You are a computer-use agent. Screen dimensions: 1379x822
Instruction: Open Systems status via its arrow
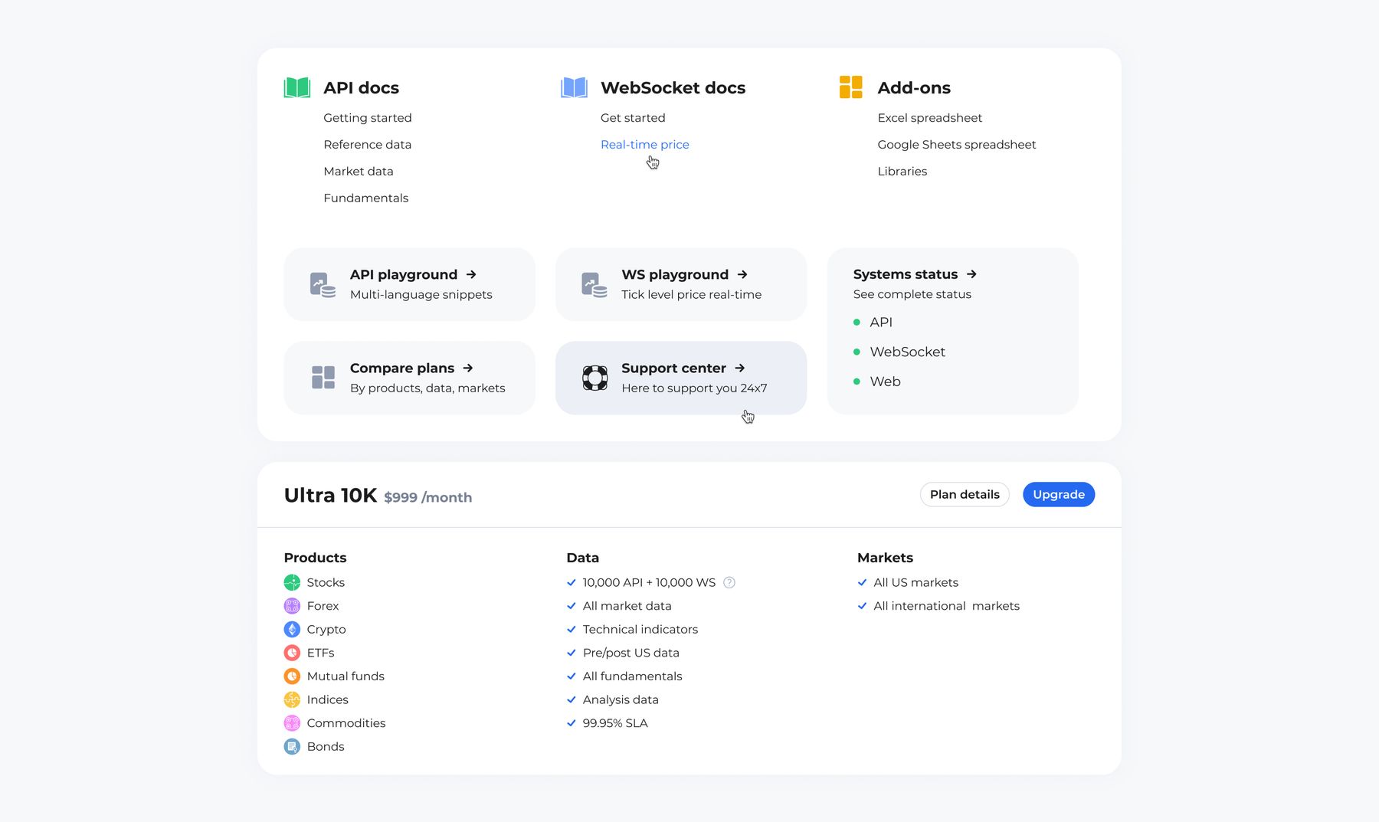[x=971, y=274]
